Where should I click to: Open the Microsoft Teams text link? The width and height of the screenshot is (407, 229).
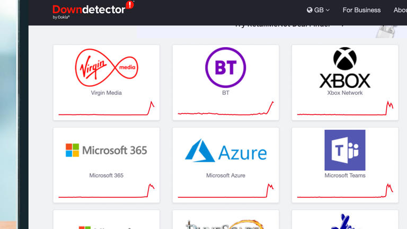(x=345, y=175)
